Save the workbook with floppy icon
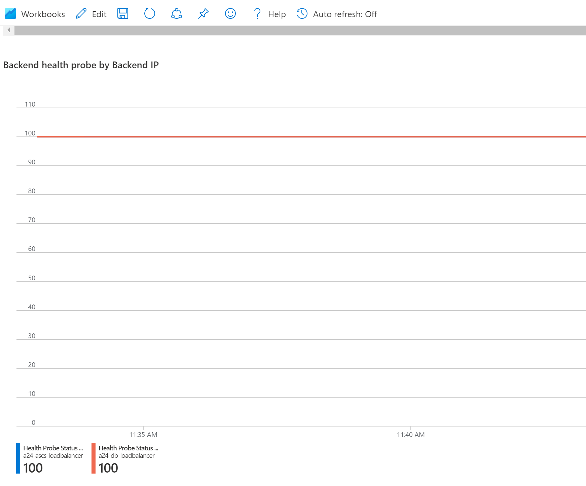 click(x=123, y=14)
